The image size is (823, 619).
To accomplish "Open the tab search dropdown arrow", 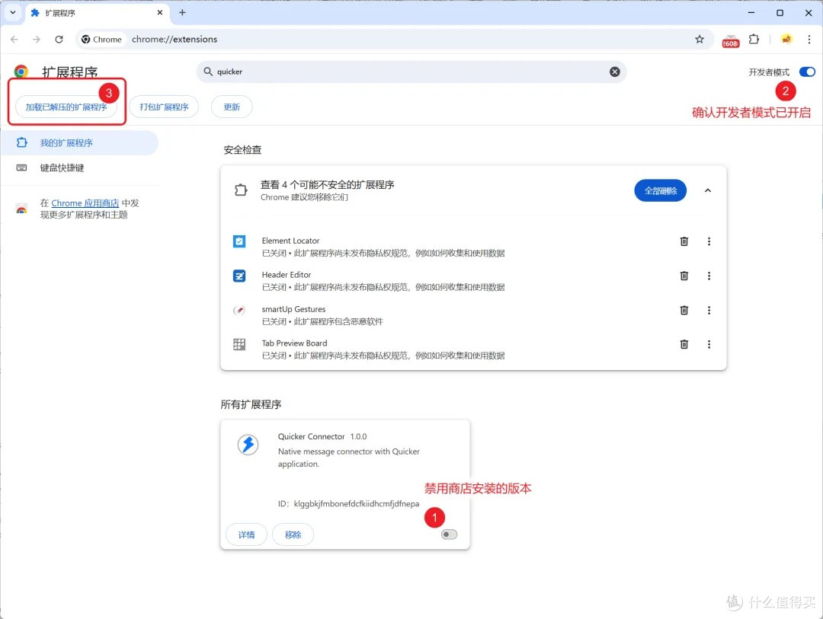I will tap(13, 13).
